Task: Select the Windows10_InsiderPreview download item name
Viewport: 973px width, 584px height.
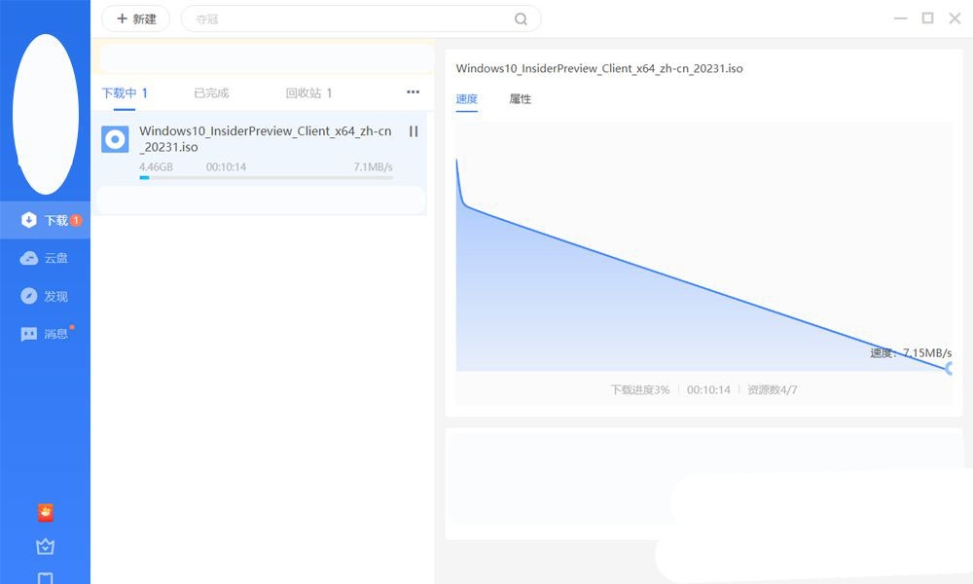Action: [265, 139]
